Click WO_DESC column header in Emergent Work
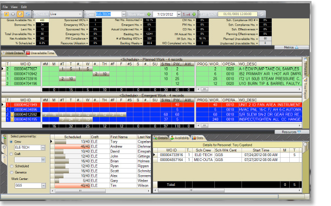 [270, 100]
